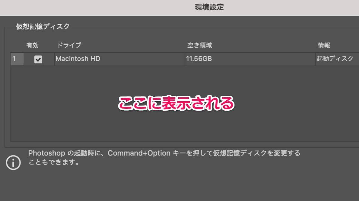Click the こともできます。 hint line
The image size is (359, 201).
tap(54, 162)
